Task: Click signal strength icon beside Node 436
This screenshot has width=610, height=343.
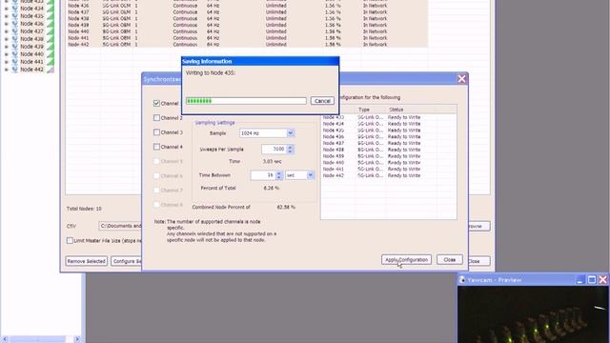Action: pyautogui.click(x=51, y=24)
